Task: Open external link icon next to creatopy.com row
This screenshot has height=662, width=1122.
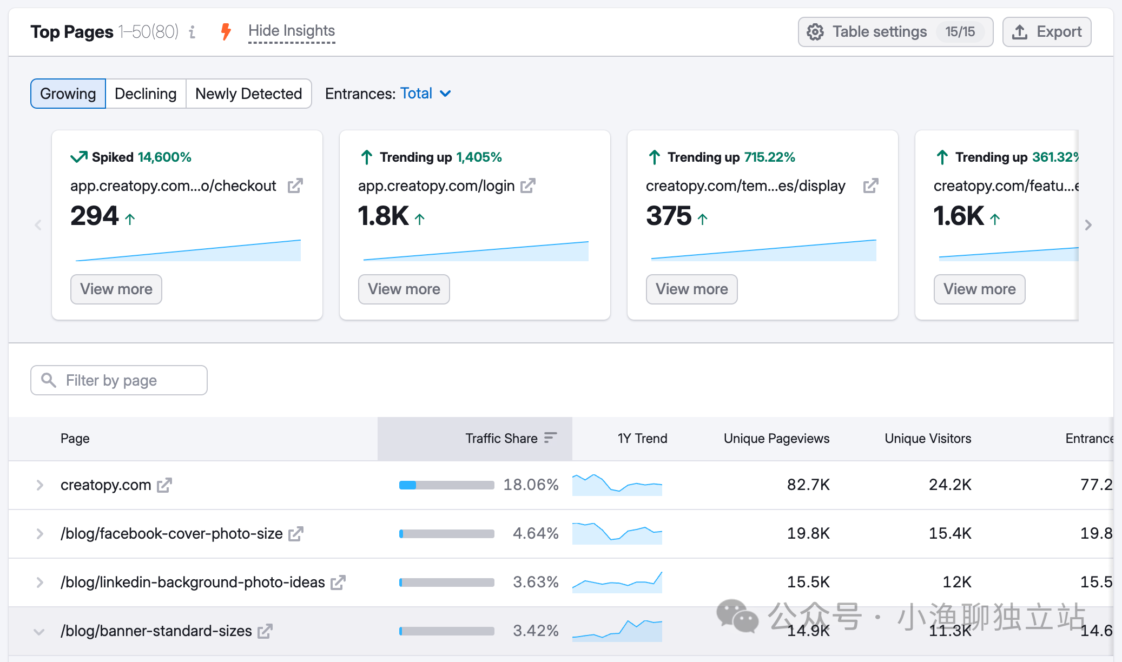Action: tap(164, 485)
